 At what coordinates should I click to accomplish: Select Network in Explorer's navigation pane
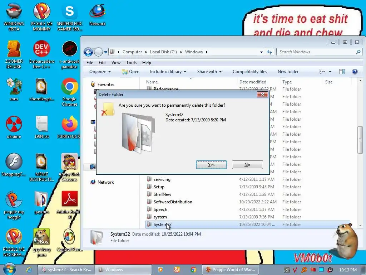(x=105, y=182)
